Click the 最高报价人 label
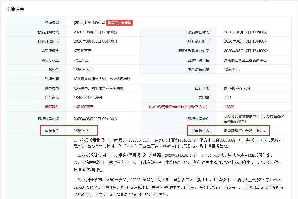This screenshot has width=298, height=199. click(200, 131)
